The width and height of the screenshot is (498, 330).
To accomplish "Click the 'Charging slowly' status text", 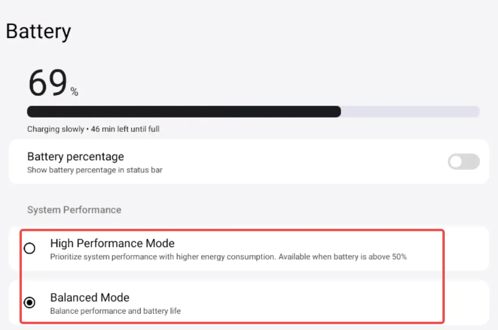I will pos(55,129).
